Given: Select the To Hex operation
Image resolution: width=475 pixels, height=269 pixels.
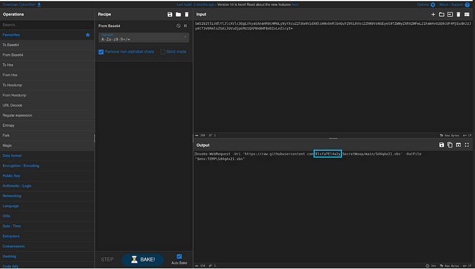Looking at the screenshot, I should coord(47,65).
